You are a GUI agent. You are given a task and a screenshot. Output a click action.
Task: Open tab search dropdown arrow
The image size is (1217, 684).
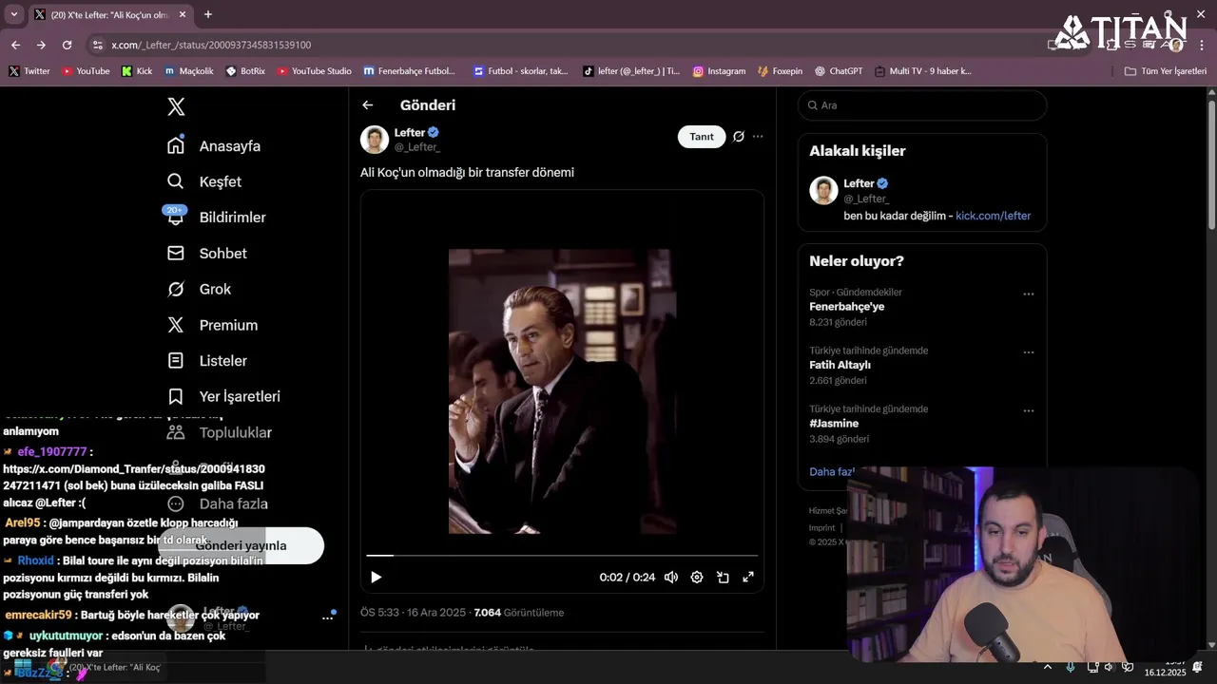tap(13, 14)
